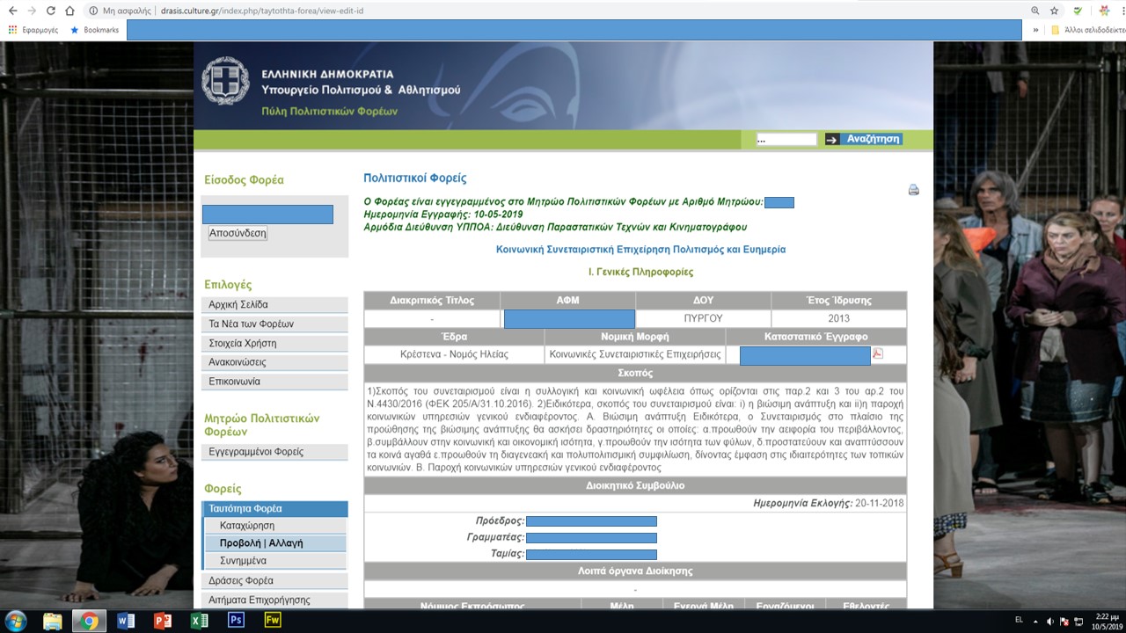Reload the current page
Screen dimensions: 1126x633
pyautogui.click(x=51, y=11)
